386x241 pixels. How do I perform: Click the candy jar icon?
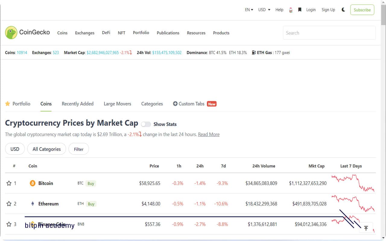[x=291, y=10]
